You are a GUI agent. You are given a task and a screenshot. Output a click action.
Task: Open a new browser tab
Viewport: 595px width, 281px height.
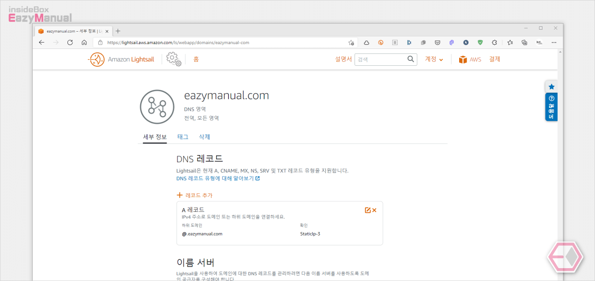tap(118, 31)
